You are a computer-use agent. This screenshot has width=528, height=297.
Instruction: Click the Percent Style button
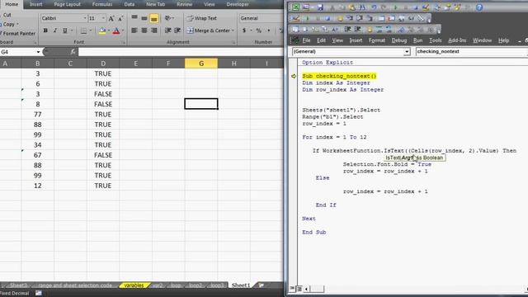(x=258, y=31)
